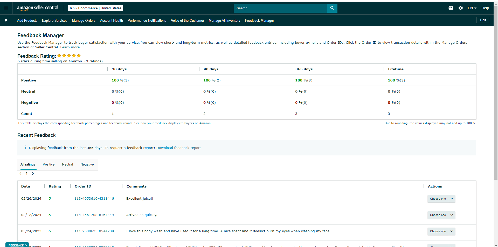Click Download feedback report link
The width and height of the screenshot is (498, 247).
pos(178,148)
